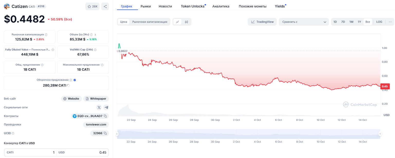Open the chart more-options ellipsis
The image size is (395, 158).
[390, 22]
